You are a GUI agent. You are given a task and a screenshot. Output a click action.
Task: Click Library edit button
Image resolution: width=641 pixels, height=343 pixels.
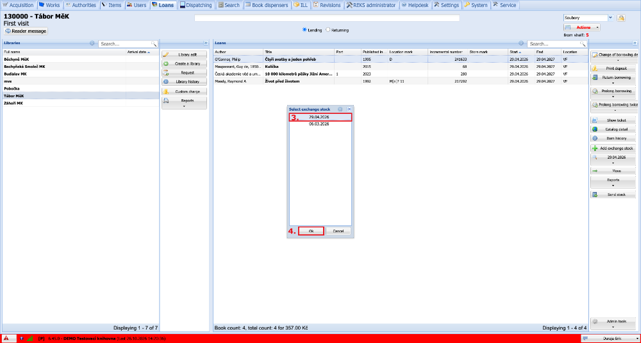point(184,55)
